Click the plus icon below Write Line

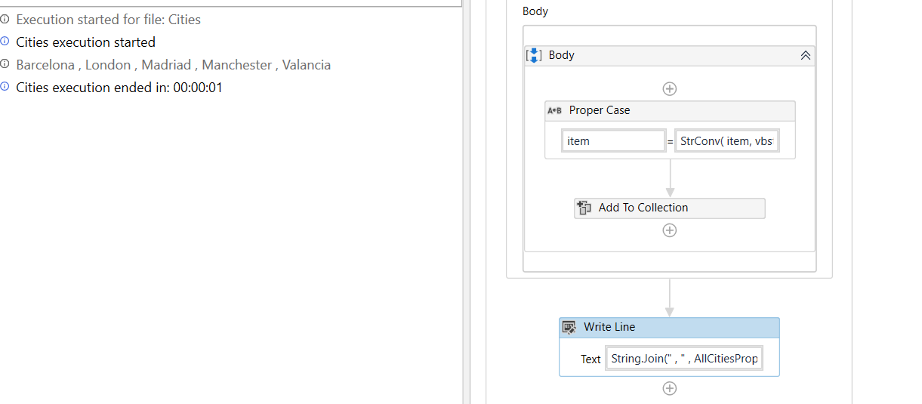[669, 388]
